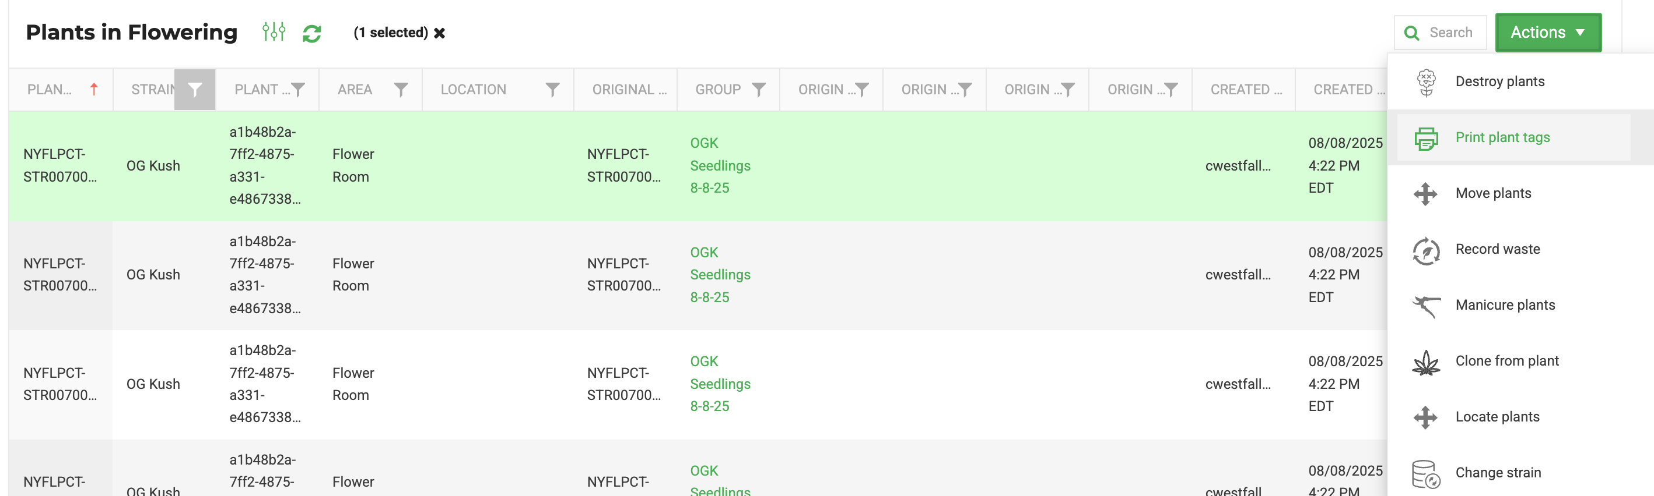Open the GROUP column filter icon
1654x496 pixels.
pos(759,90)
